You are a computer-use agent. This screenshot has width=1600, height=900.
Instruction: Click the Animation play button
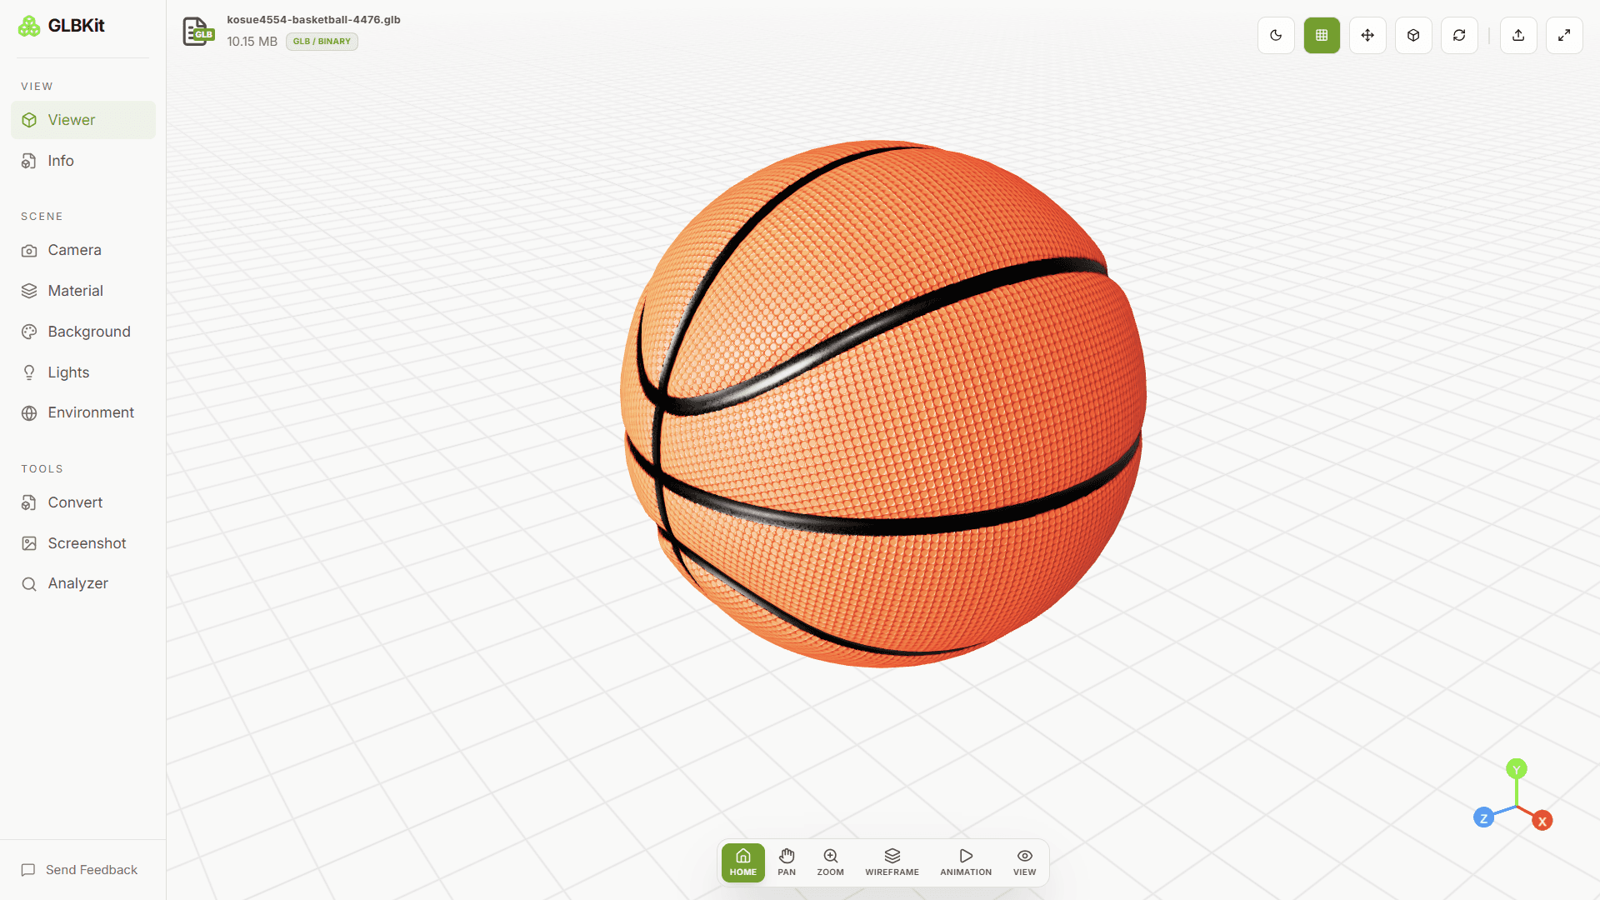point(966,862)
